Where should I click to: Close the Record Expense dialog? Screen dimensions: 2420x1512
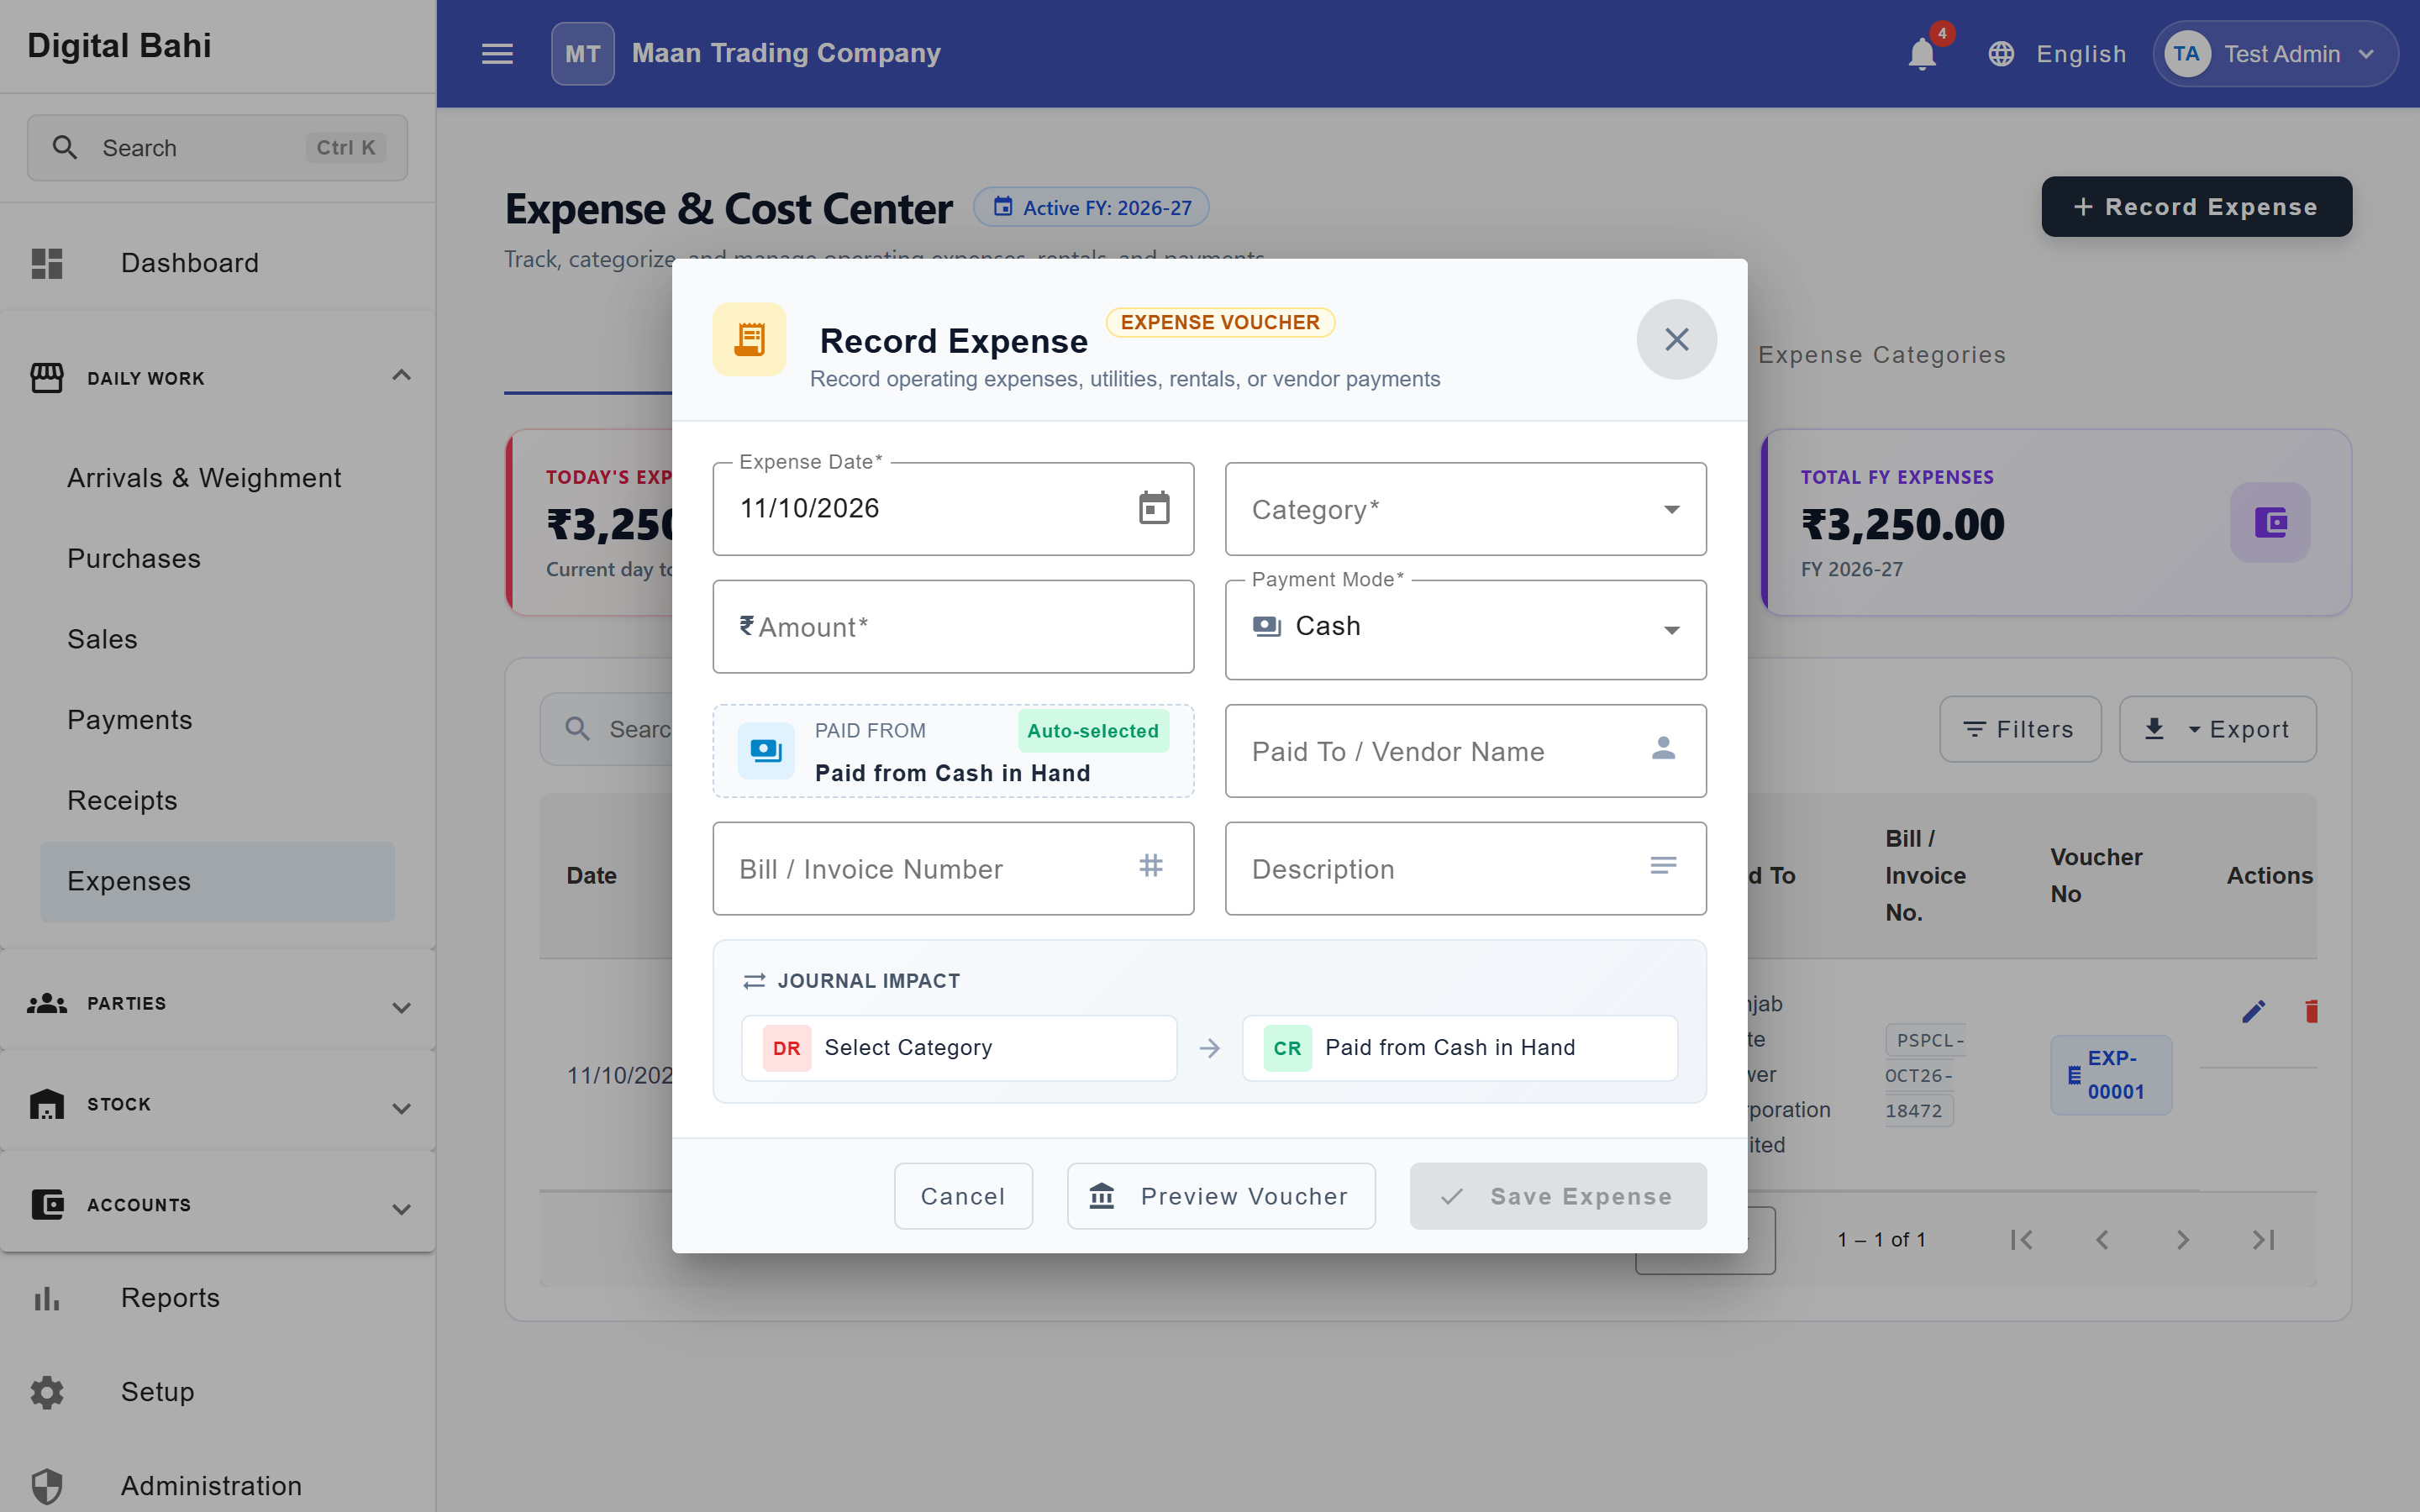point(1677,339)
